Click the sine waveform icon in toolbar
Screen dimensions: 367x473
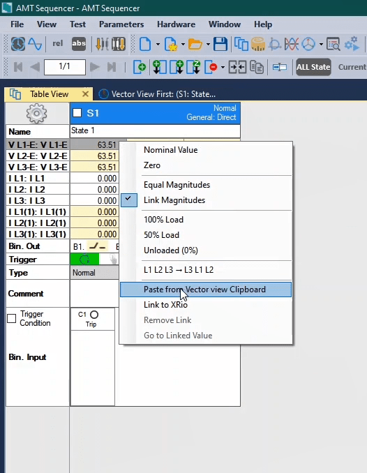tap(35, 45)
